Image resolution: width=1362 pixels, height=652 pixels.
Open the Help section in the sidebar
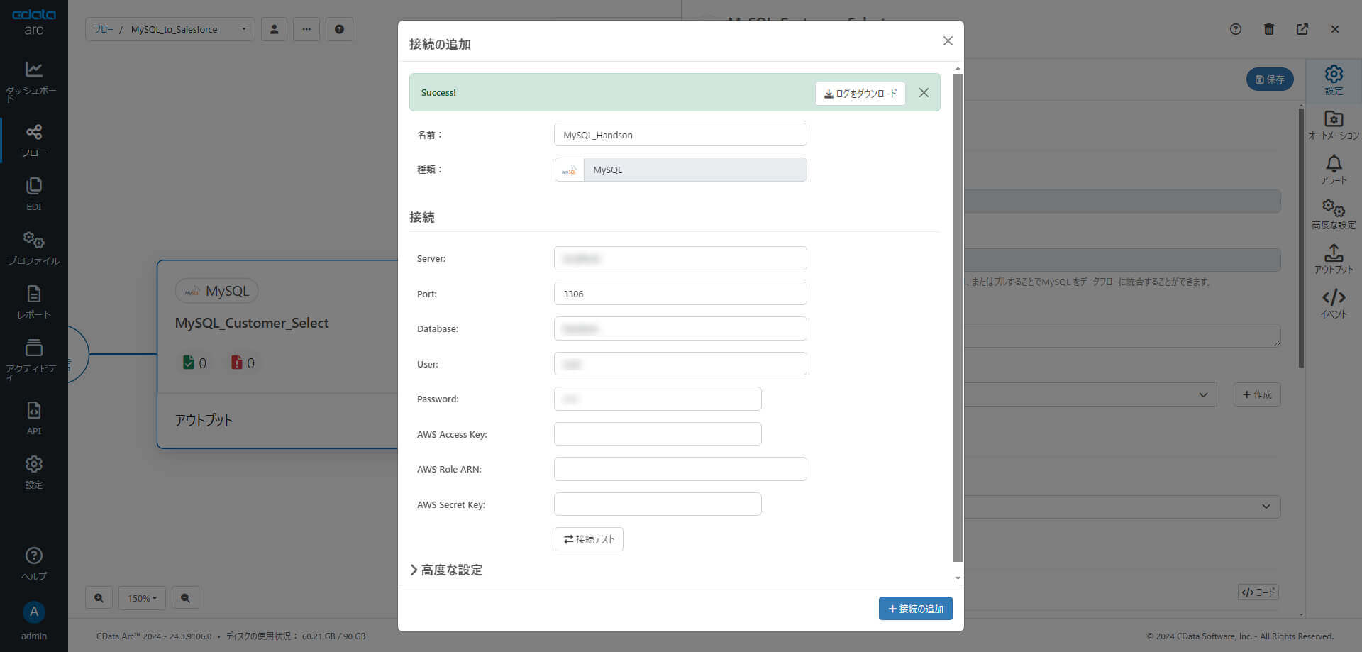[x=33, y=564]
